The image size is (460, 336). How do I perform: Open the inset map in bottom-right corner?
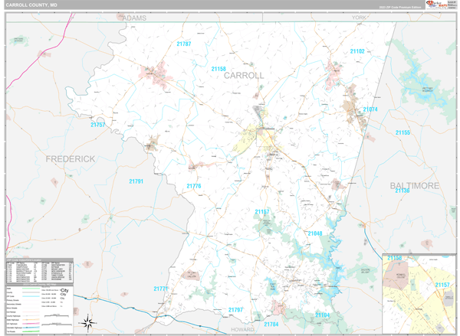419,288
